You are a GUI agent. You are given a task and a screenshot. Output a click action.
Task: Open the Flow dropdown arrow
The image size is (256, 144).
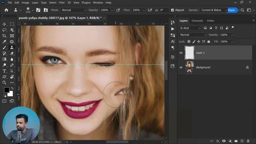click(x=144, y=10)
